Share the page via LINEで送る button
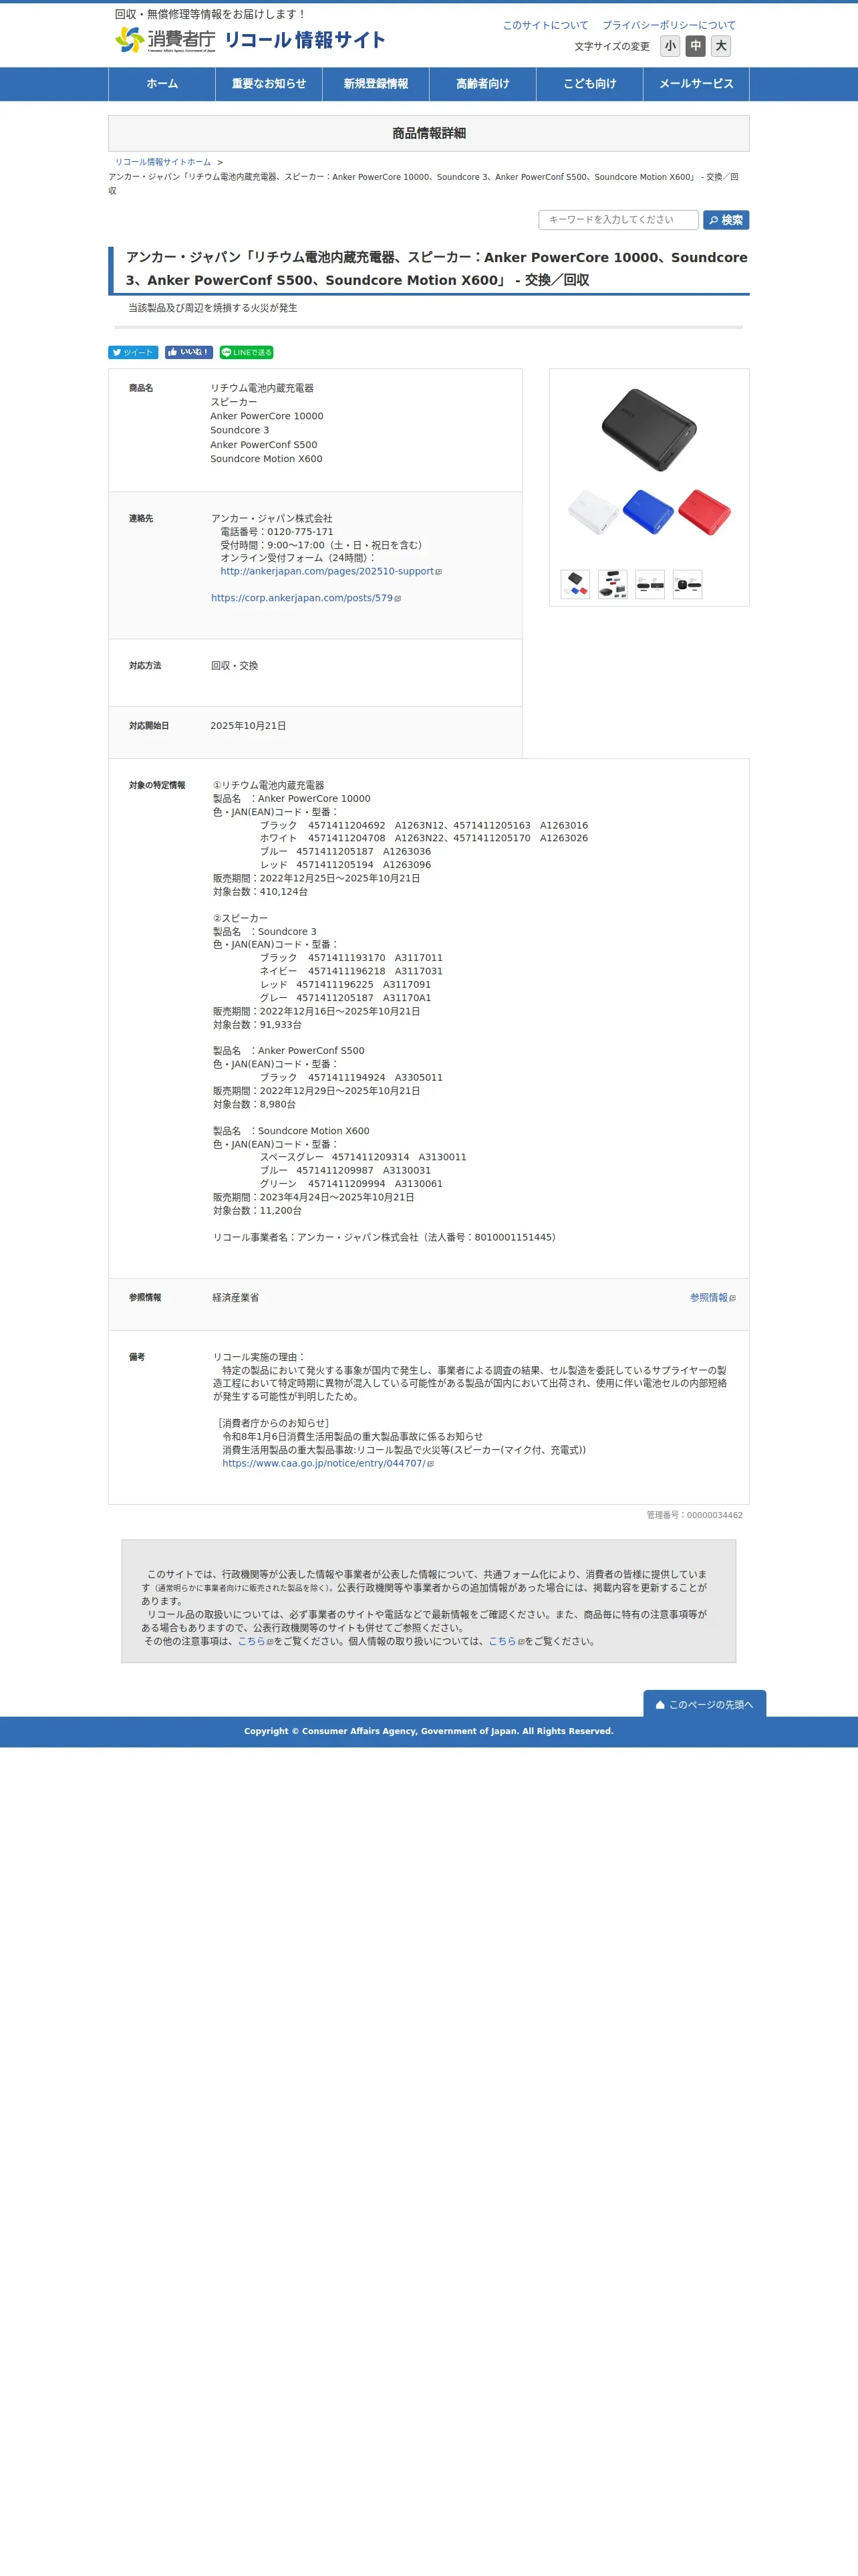This screenshot has width=858, height=2576. click(x=247, y=352)
